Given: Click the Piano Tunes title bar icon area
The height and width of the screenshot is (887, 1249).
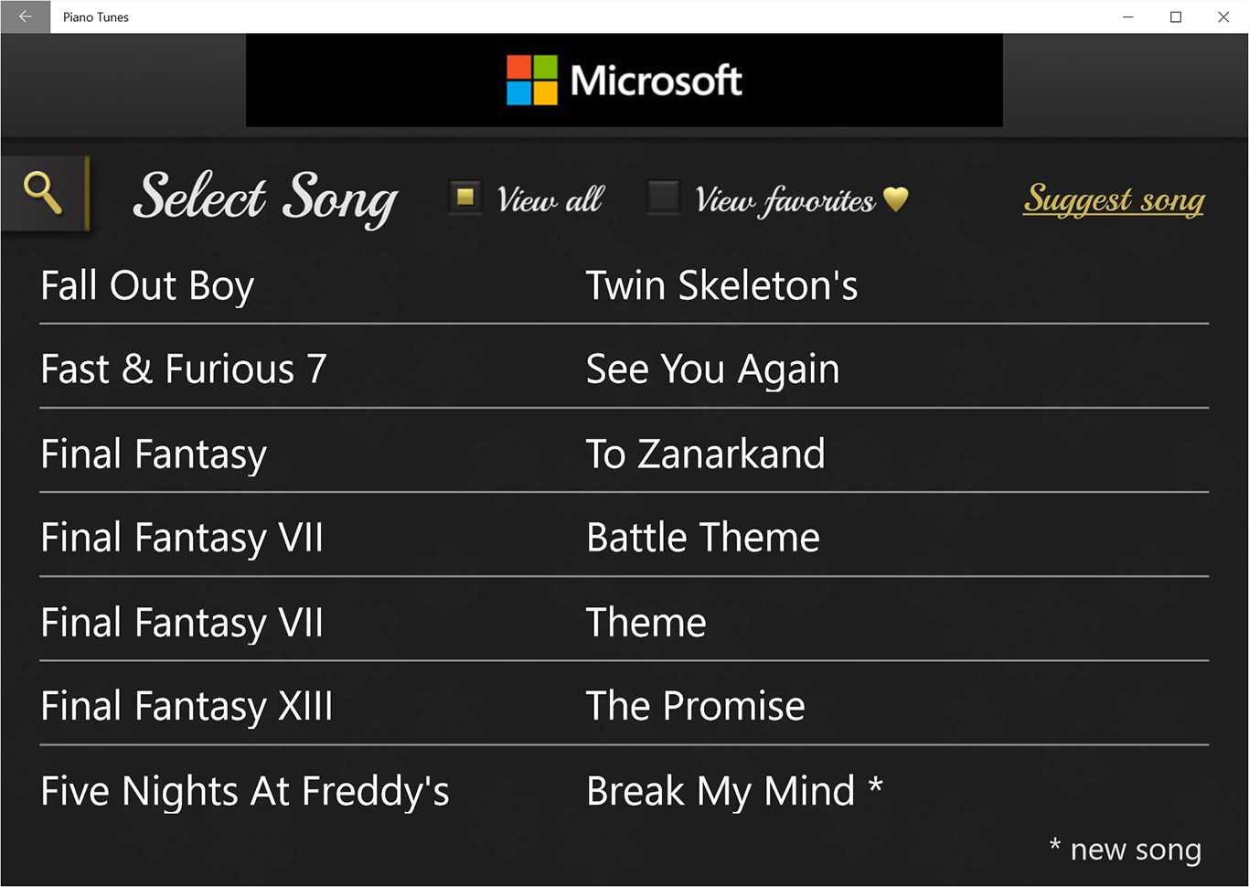Looking at the screenshot, I should 95,16.
